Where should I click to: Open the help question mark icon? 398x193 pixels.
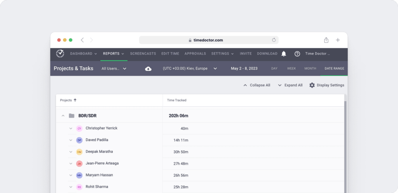[x=297, y=53]
